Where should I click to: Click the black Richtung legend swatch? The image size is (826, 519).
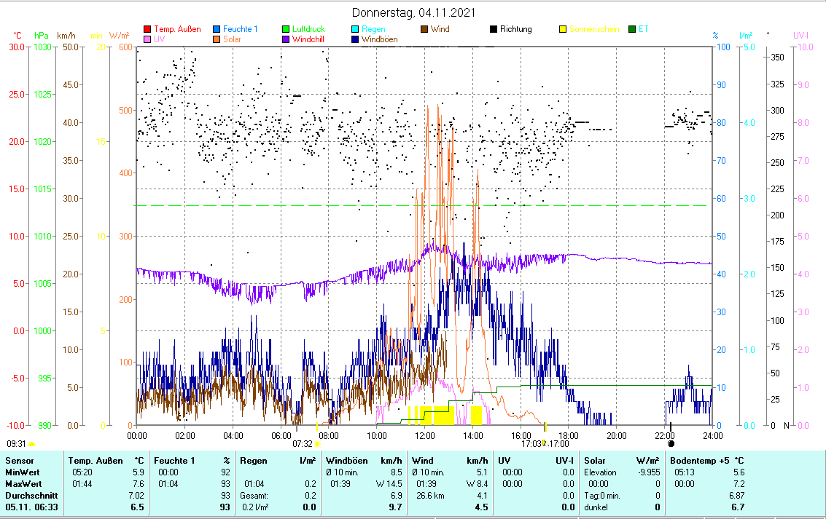[494, 29]
